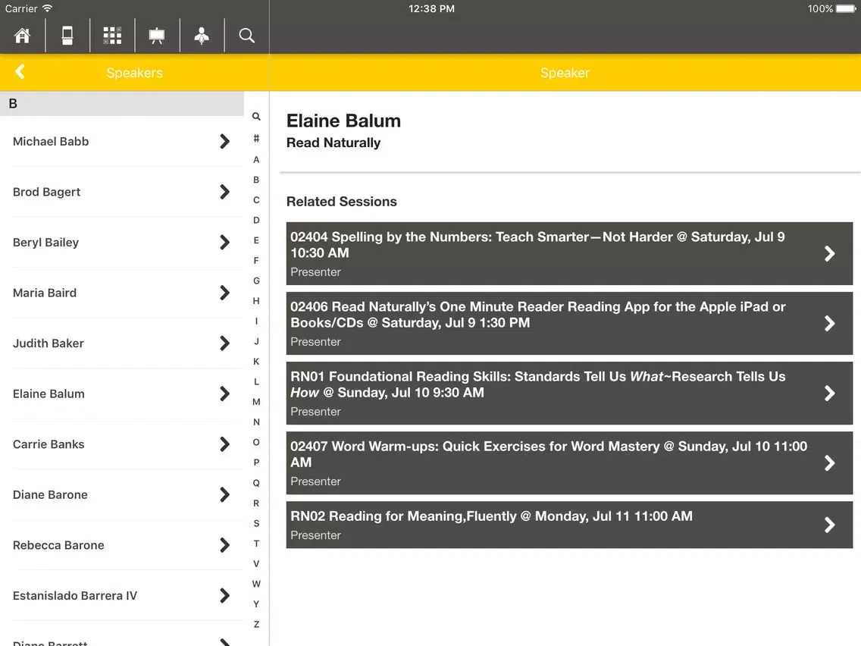Jump to letter W in the index

256,583
